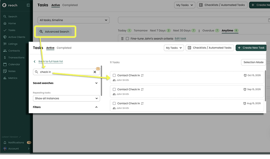Image resolution: width=270 pixels, height=159 pixels.
Task: Click the Selection Mode button
Action: pyautogui.click(x=253, y=62)
